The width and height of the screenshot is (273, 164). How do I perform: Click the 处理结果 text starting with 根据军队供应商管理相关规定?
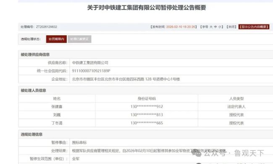(x=150, y=151)
